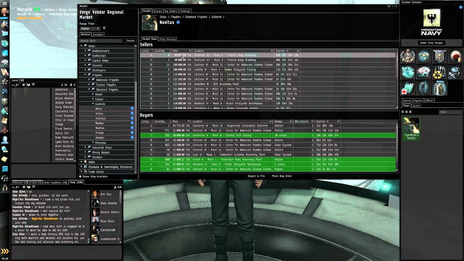Click Frank Thorton in Local list
This screenshot has height=261, width=464.
tap(64, 129)
